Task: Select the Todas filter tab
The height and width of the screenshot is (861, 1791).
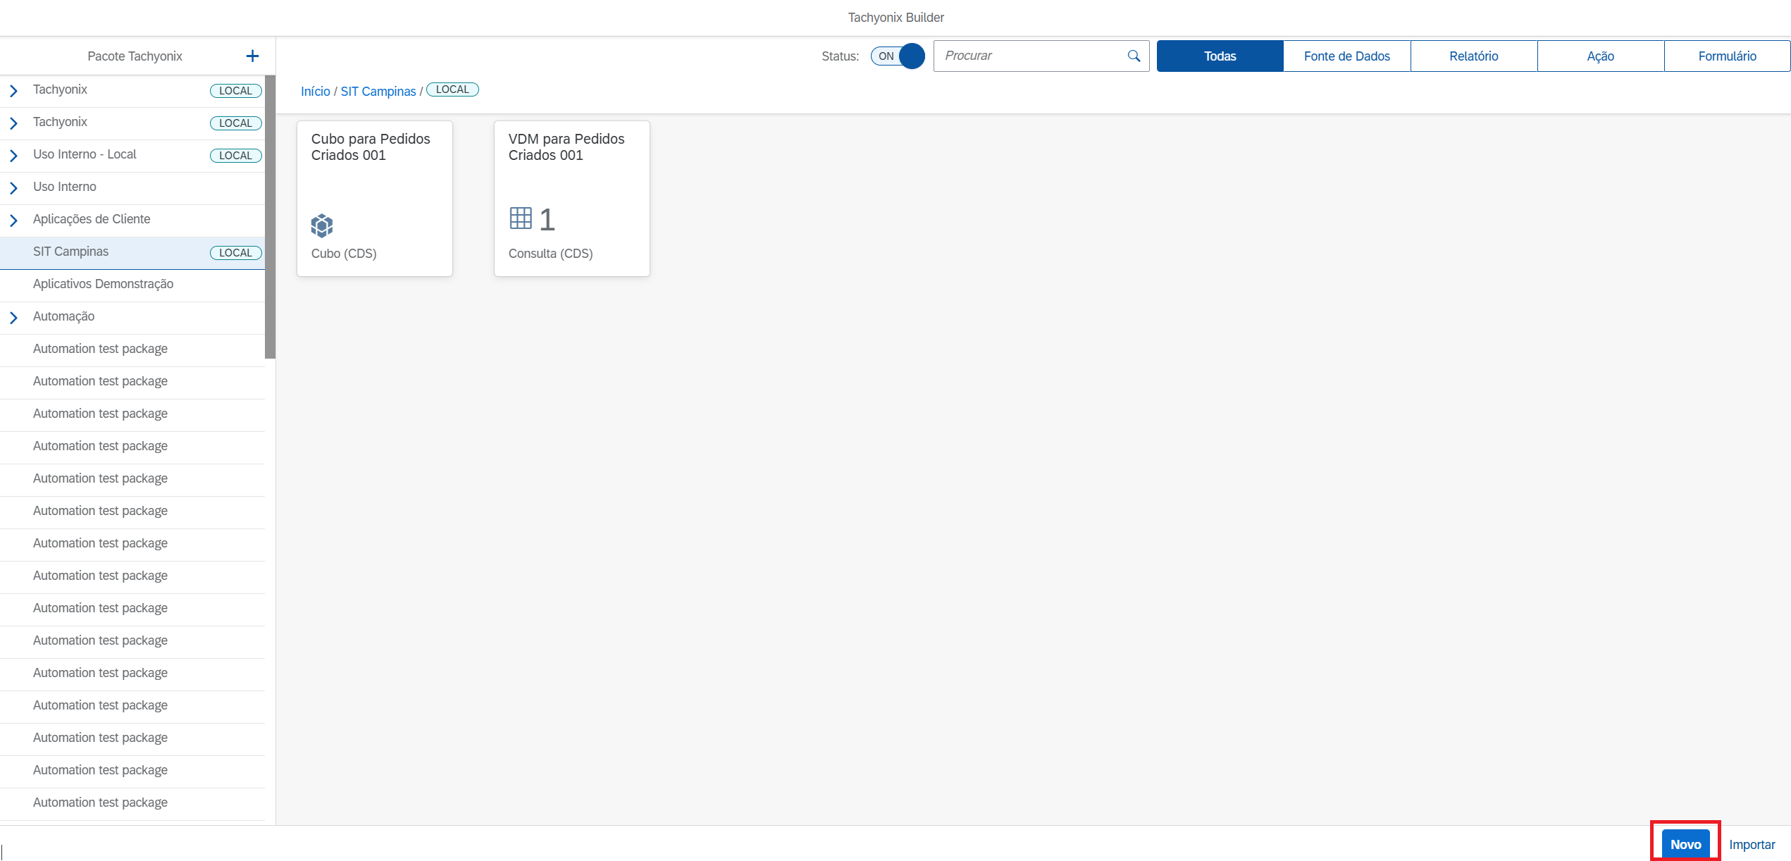Action: coord(1220,56)
